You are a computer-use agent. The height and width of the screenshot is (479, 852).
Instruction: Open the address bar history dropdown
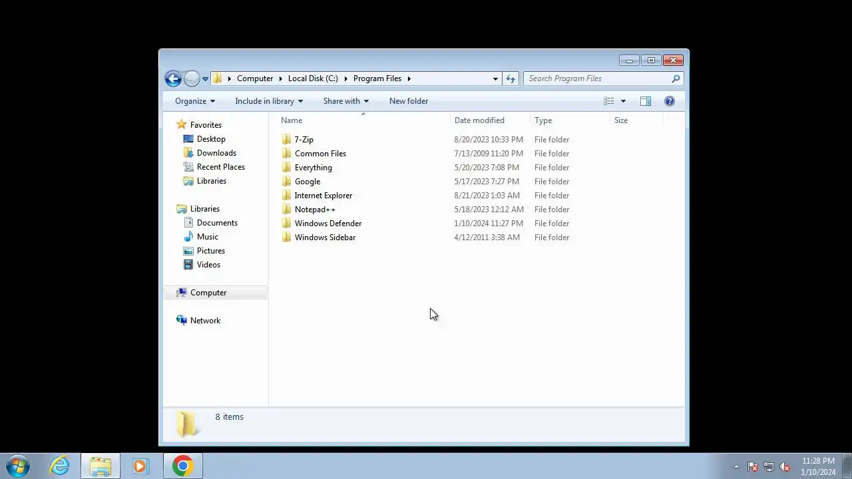tap(495, 79)
